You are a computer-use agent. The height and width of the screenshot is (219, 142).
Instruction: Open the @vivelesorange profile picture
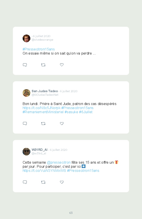[x=26, y=38]
